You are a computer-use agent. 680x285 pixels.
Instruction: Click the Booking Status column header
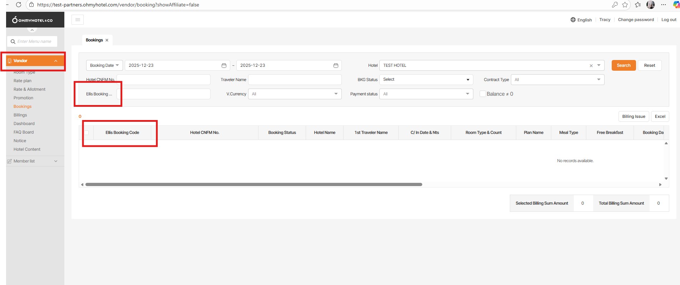[282, 132]
